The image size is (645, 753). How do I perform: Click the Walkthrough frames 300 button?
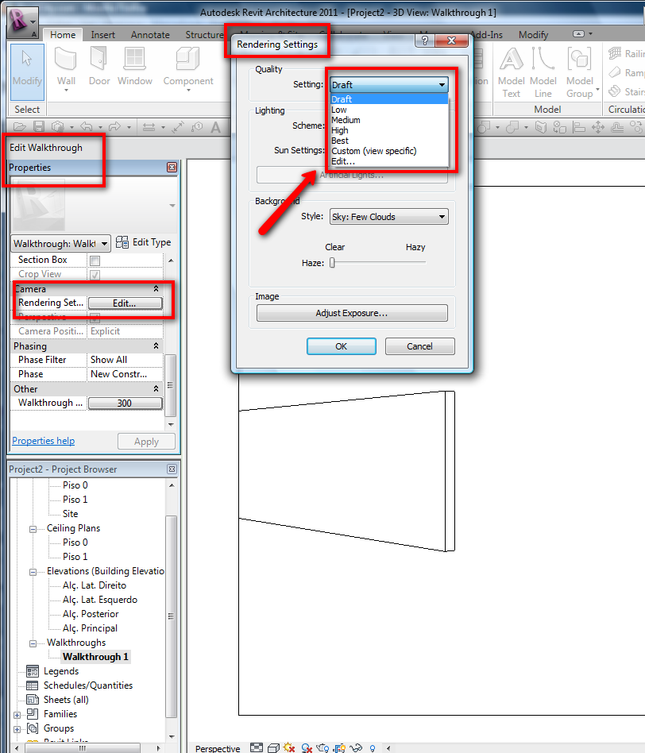(x=125, y=403)
